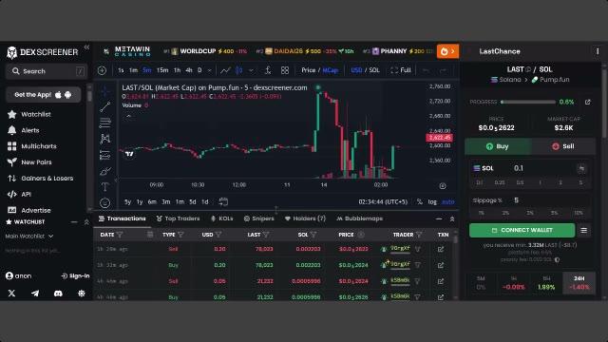Open the chart layout grid icon
The height and width of the screenshot is (342, 608).
[285, 70]
